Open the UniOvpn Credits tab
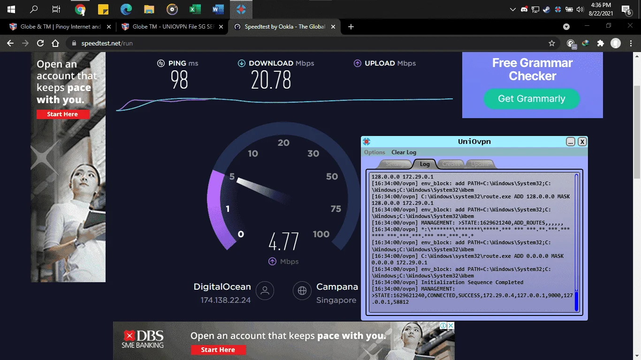The image size is (641, 360). point(451,164)
